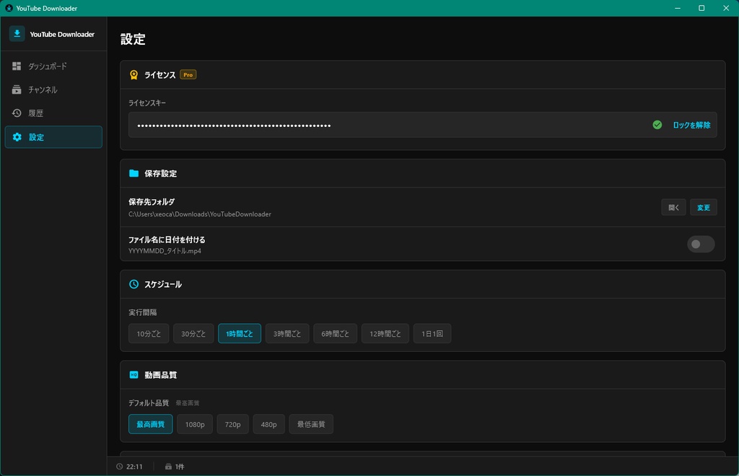Click ロックを解除 to unlock license key

(691, 125)
